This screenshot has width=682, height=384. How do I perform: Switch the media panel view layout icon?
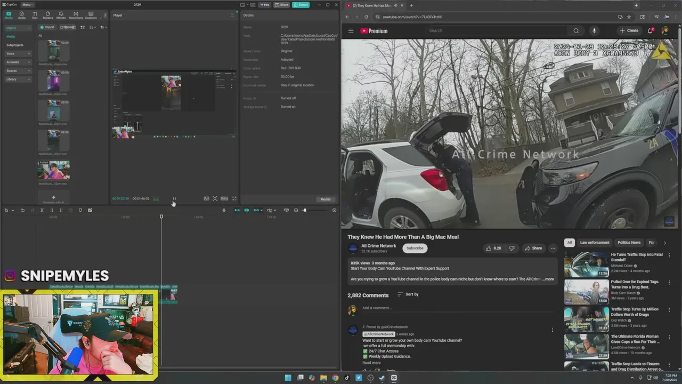[x=83, y=27]
